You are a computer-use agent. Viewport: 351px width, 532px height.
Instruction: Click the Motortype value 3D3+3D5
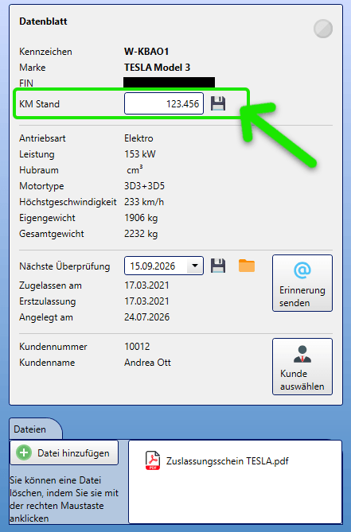tap(144, 186)
